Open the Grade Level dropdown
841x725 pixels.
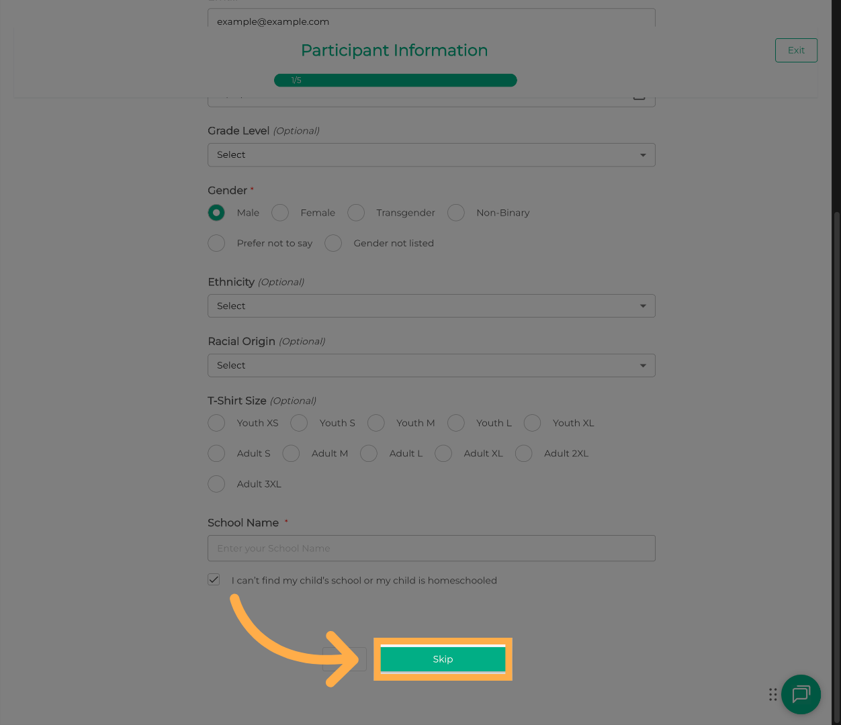click(431, 155)
